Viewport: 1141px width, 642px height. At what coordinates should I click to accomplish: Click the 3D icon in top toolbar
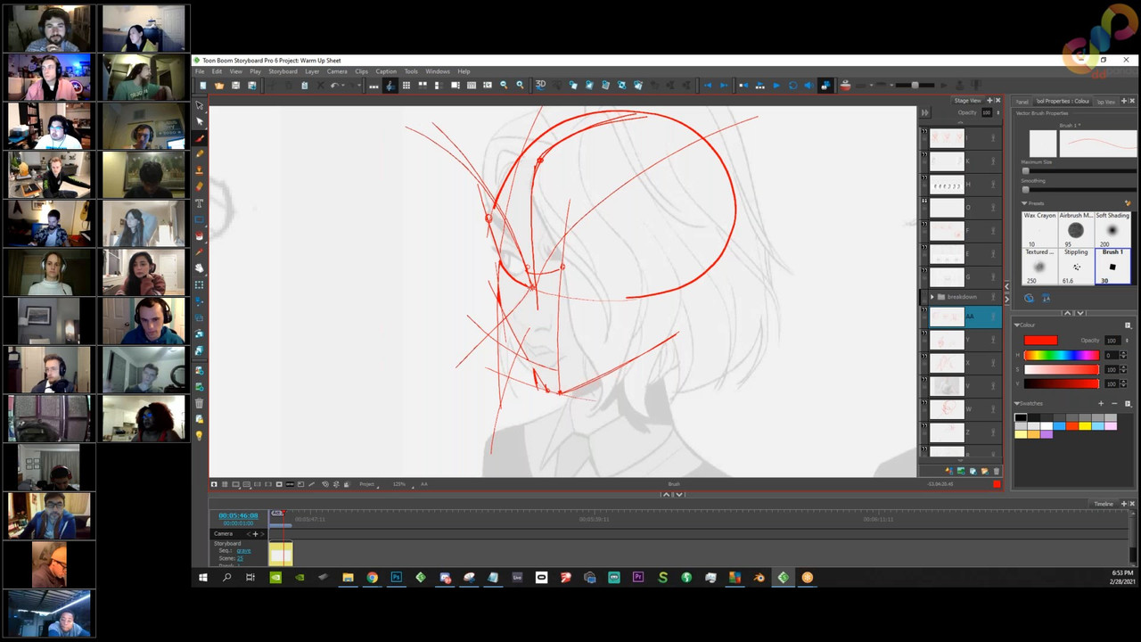(541, 86)
